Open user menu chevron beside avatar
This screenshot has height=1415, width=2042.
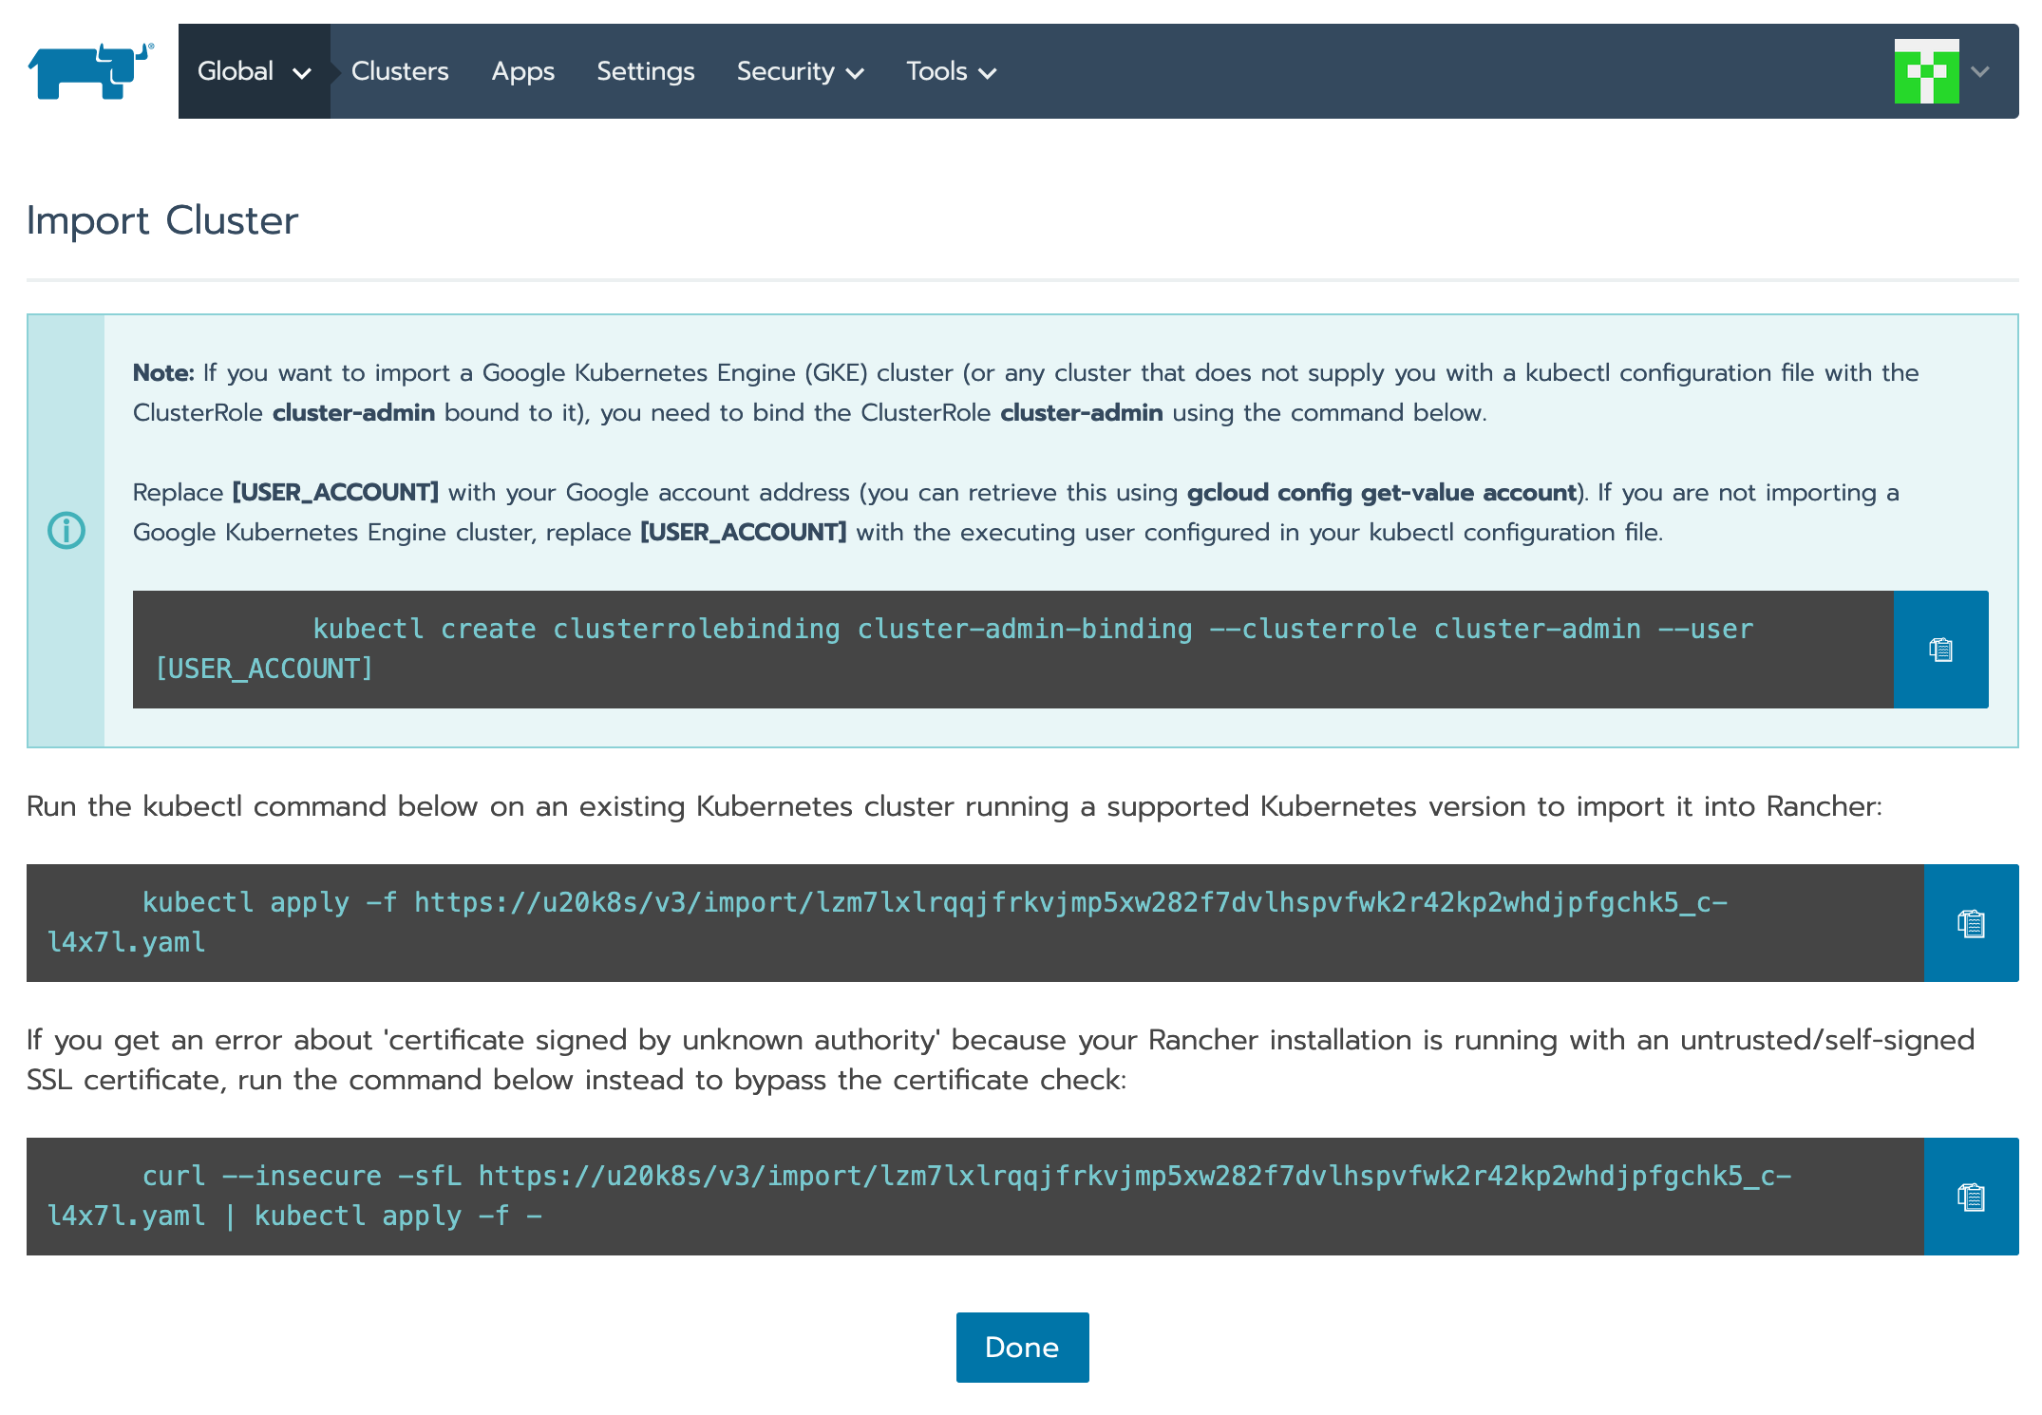[1980, 71]
